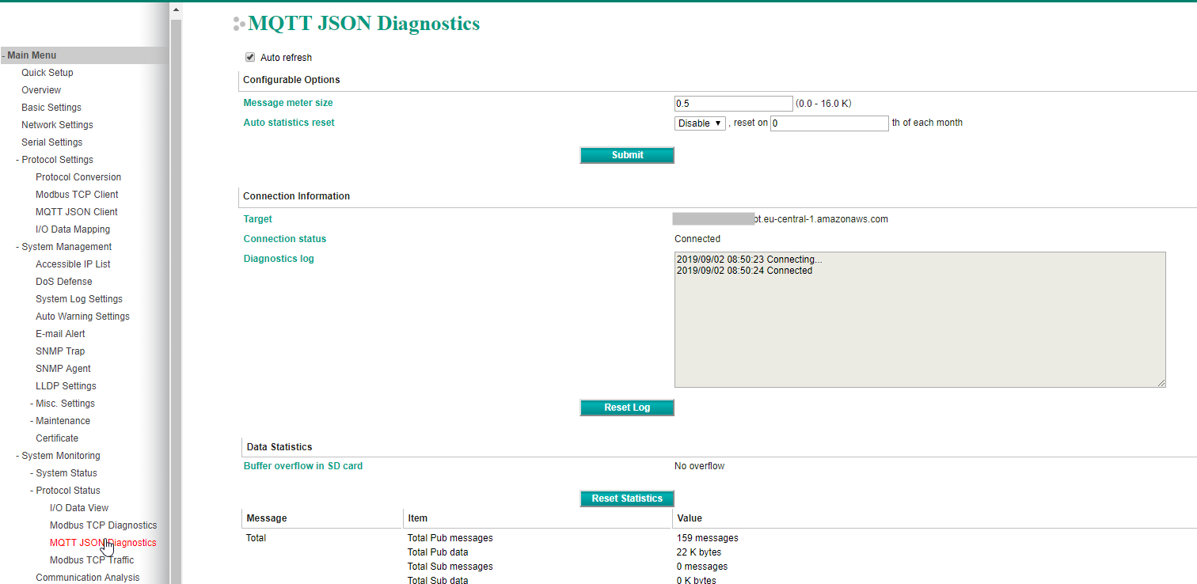The image size is (1197, 584).
Task: Select Modbus TCP Diagnostics in sidebar
Action: [103, 525]
